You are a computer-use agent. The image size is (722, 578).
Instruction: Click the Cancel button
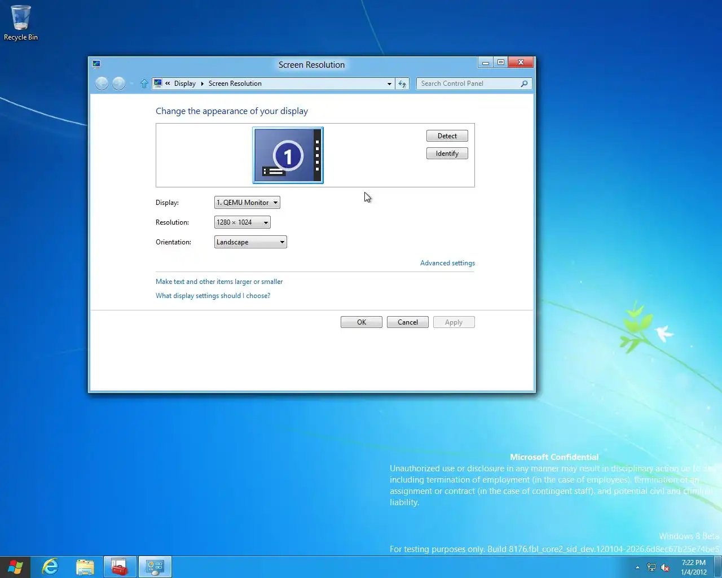coord(408,322)
